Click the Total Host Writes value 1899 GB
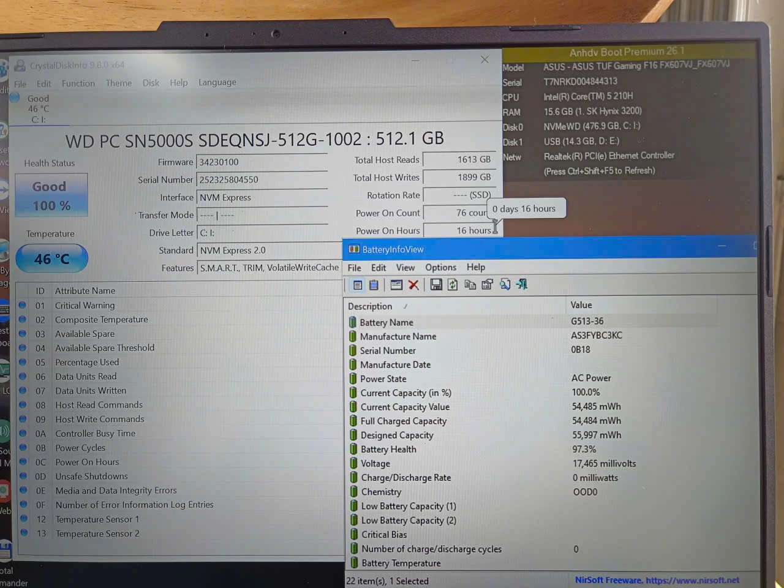This screenshot has height=588, width=784. (459, 177)
